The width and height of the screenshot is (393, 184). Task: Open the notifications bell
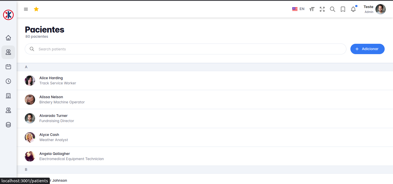tap(353, 9)
